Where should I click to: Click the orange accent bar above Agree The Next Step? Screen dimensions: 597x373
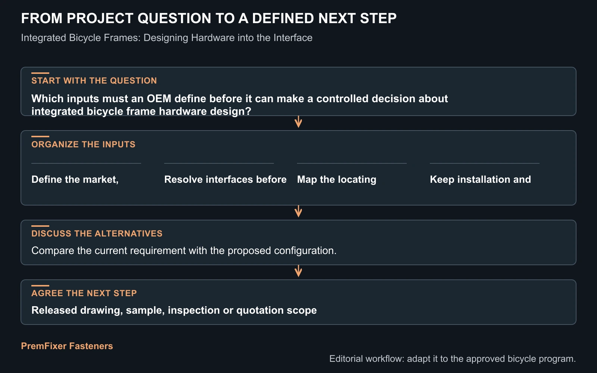(40, 286)
